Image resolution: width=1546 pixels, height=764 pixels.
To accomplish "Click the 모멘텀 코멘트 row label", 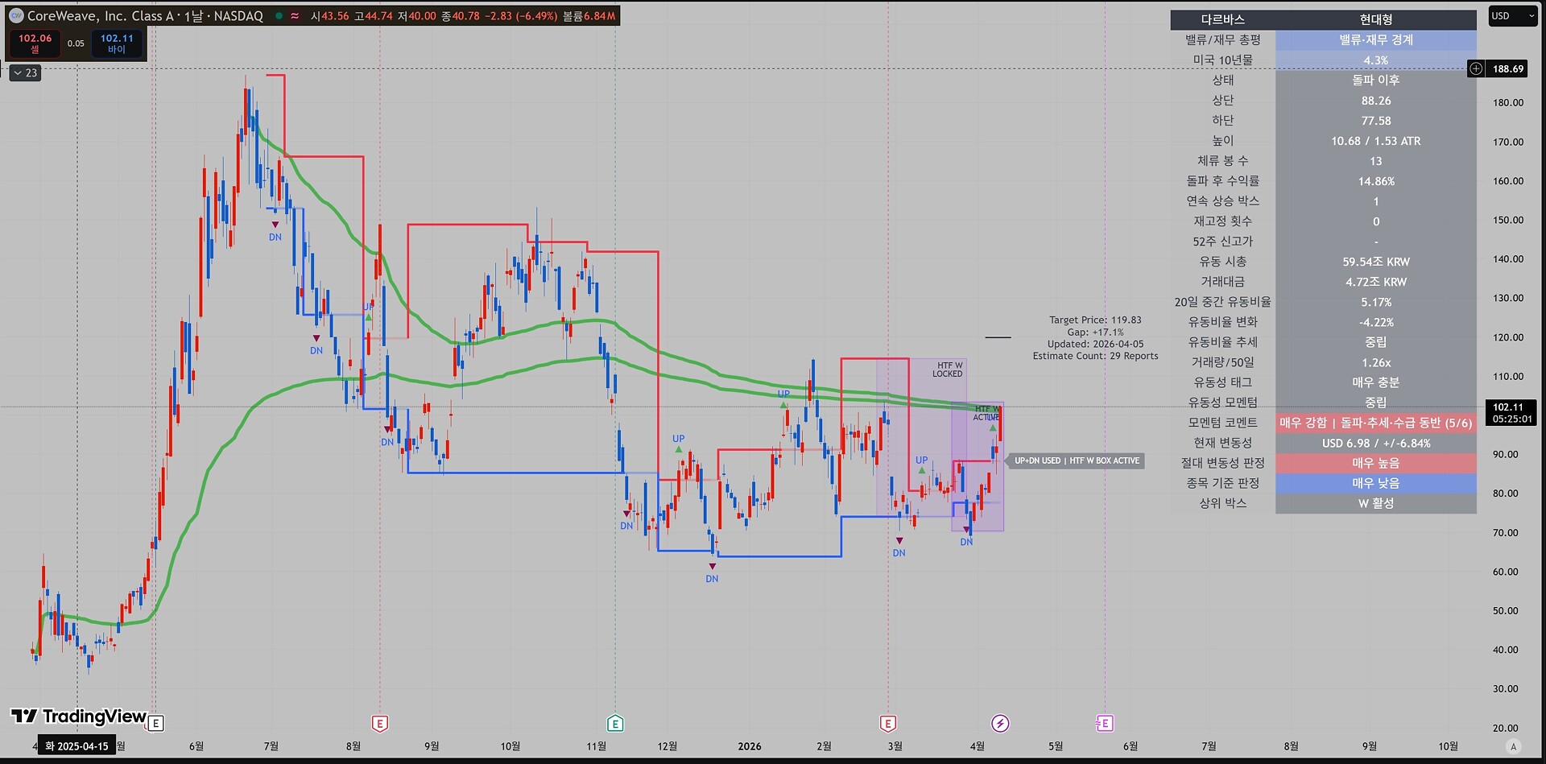I will [1222, 422].
